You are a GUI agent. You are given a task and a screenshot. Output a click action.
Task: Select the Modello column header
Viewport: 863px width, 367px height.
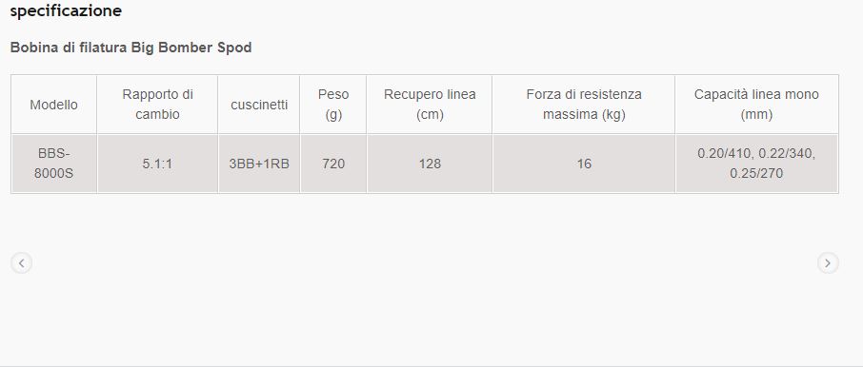[54, 105]
